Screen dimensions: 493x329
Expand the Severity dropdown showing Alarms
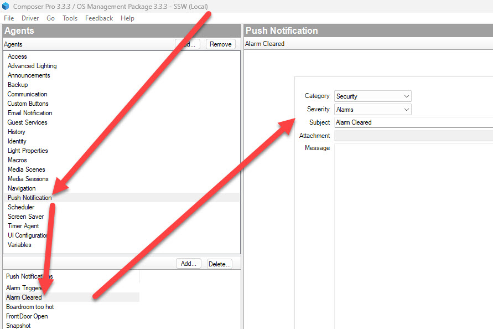(372, 110)
